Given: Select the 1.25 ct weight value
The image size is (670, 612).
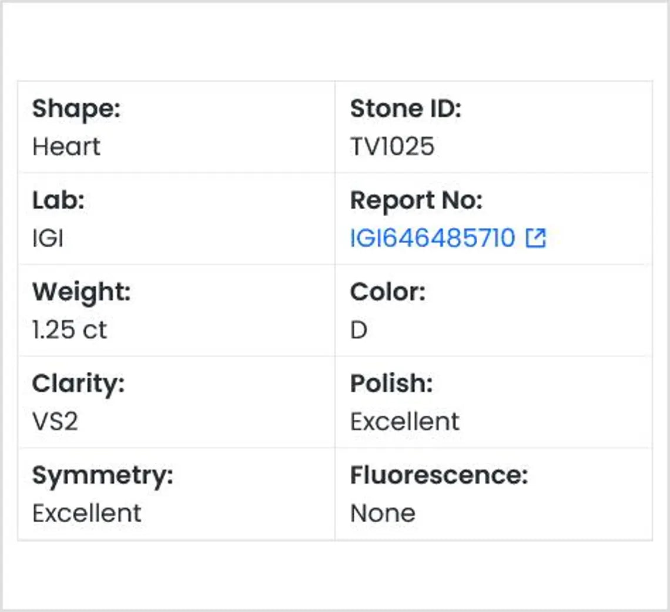Looking at the screenshot, I should (x=70, y=330).
